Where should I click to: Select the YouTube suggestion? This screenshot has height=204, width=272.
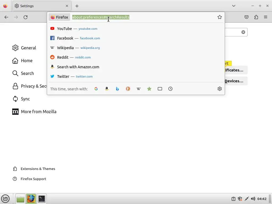click(136, 29)
